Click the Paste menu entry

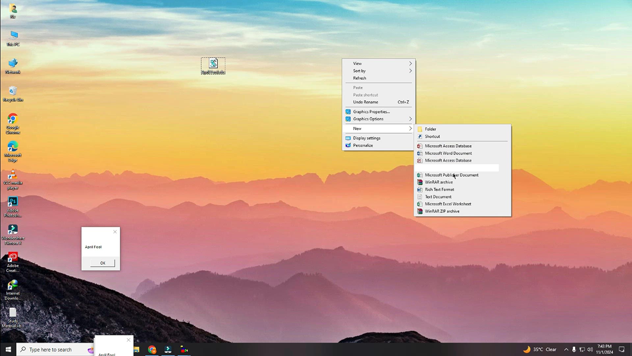[379, 87]
